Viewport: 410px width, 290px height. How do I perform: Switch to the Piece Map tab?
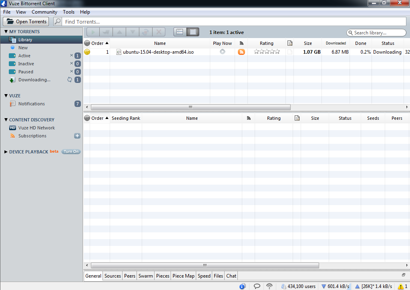coord(183,276)
